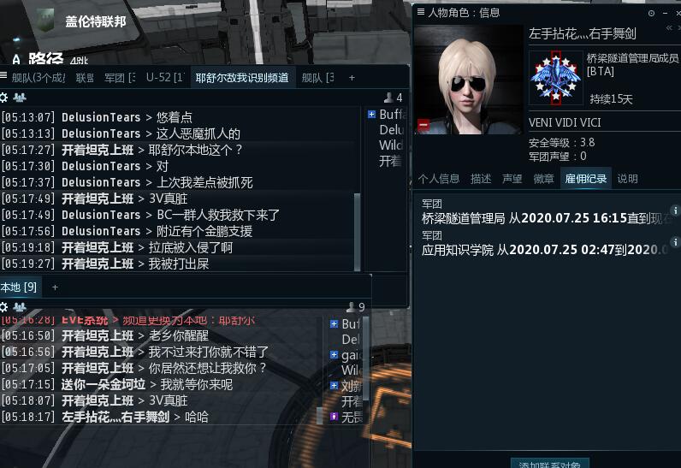Click the red minus standing icon on portrait
Screen dimensions: 681x468
click(x=423, y=125)
